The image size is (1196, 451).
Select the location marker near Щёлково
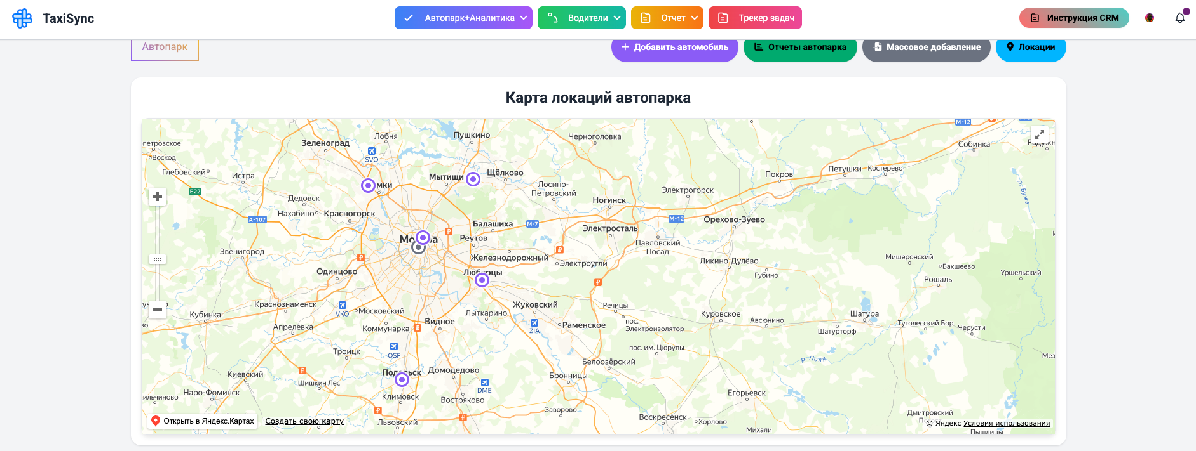pyautogui.click(x=473, y=180)
